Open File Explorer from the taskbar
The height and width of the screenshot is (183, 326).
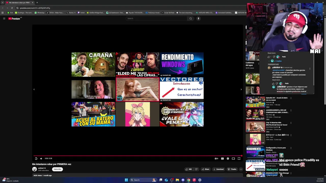(177, 180)
